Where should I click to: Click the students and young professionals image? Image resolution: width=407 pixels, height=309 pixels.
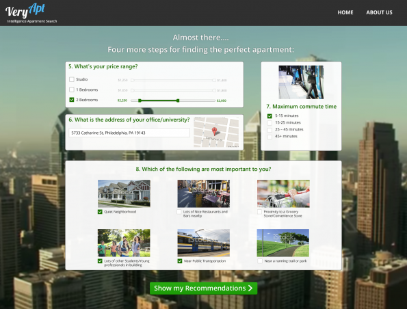124,243
